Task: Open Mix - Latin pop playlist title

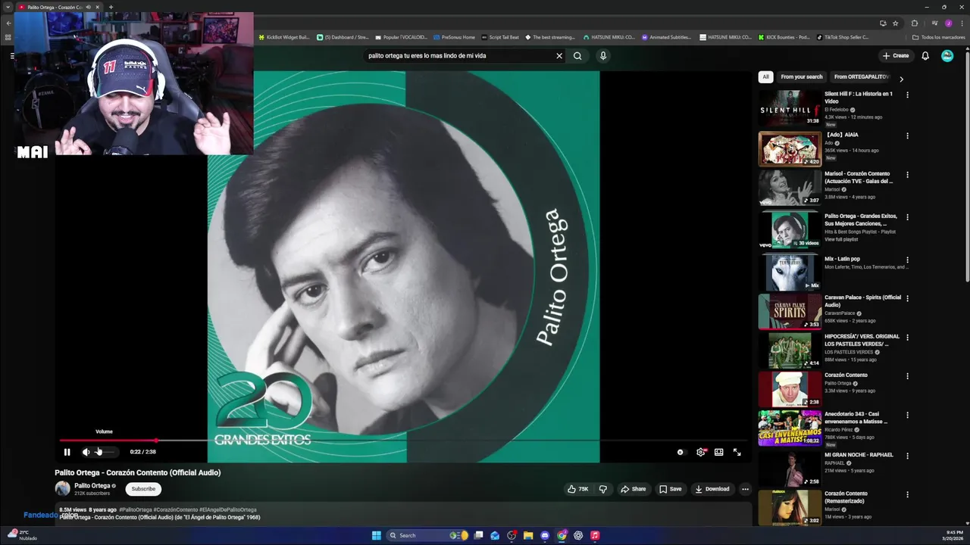Action: pyautogui.click(x=842, y=259)
